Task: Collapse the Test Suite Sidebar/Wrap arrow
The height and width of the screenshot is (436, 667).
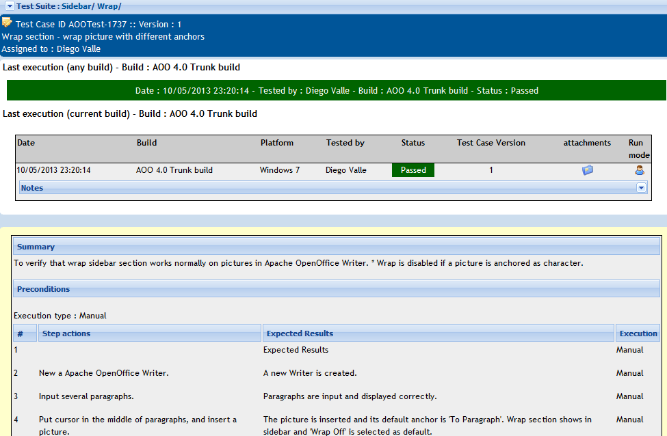Action: (x=10, y=6)
